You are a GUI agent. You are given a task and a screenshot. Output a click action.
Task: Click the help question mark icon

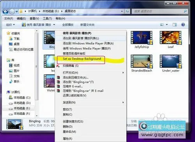coord(183,24)
